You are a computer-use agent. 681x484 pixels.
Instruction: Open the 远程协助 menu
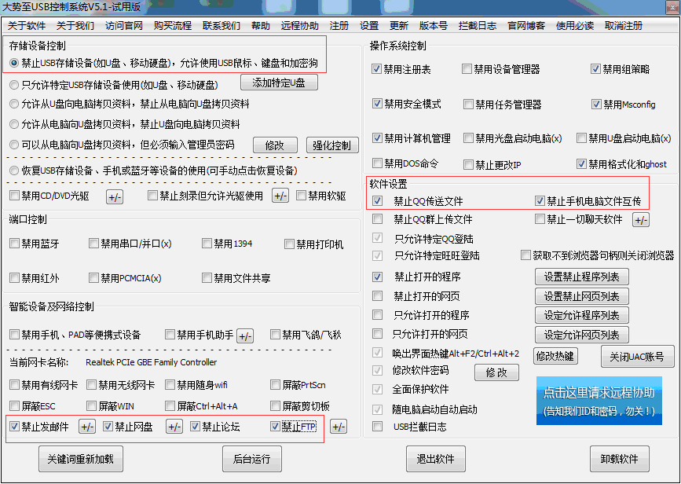tap(300, 26)
